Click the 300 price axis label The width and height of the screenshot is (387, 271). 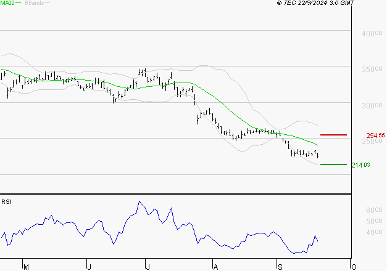point(372,105)
